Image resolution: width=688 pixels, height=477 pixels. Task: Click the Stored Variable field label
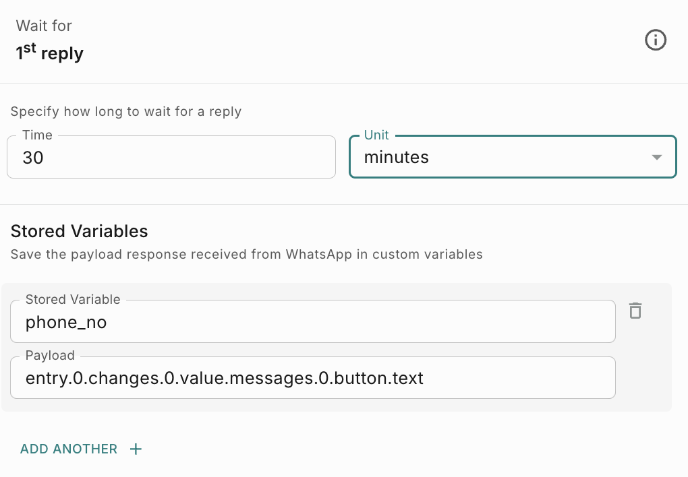coord(73,300)
